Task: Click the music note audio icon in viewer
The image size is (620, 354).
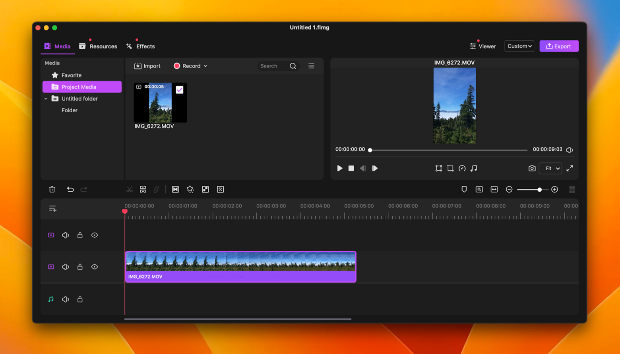Action: pyautogui.click(x=474, y=168)
